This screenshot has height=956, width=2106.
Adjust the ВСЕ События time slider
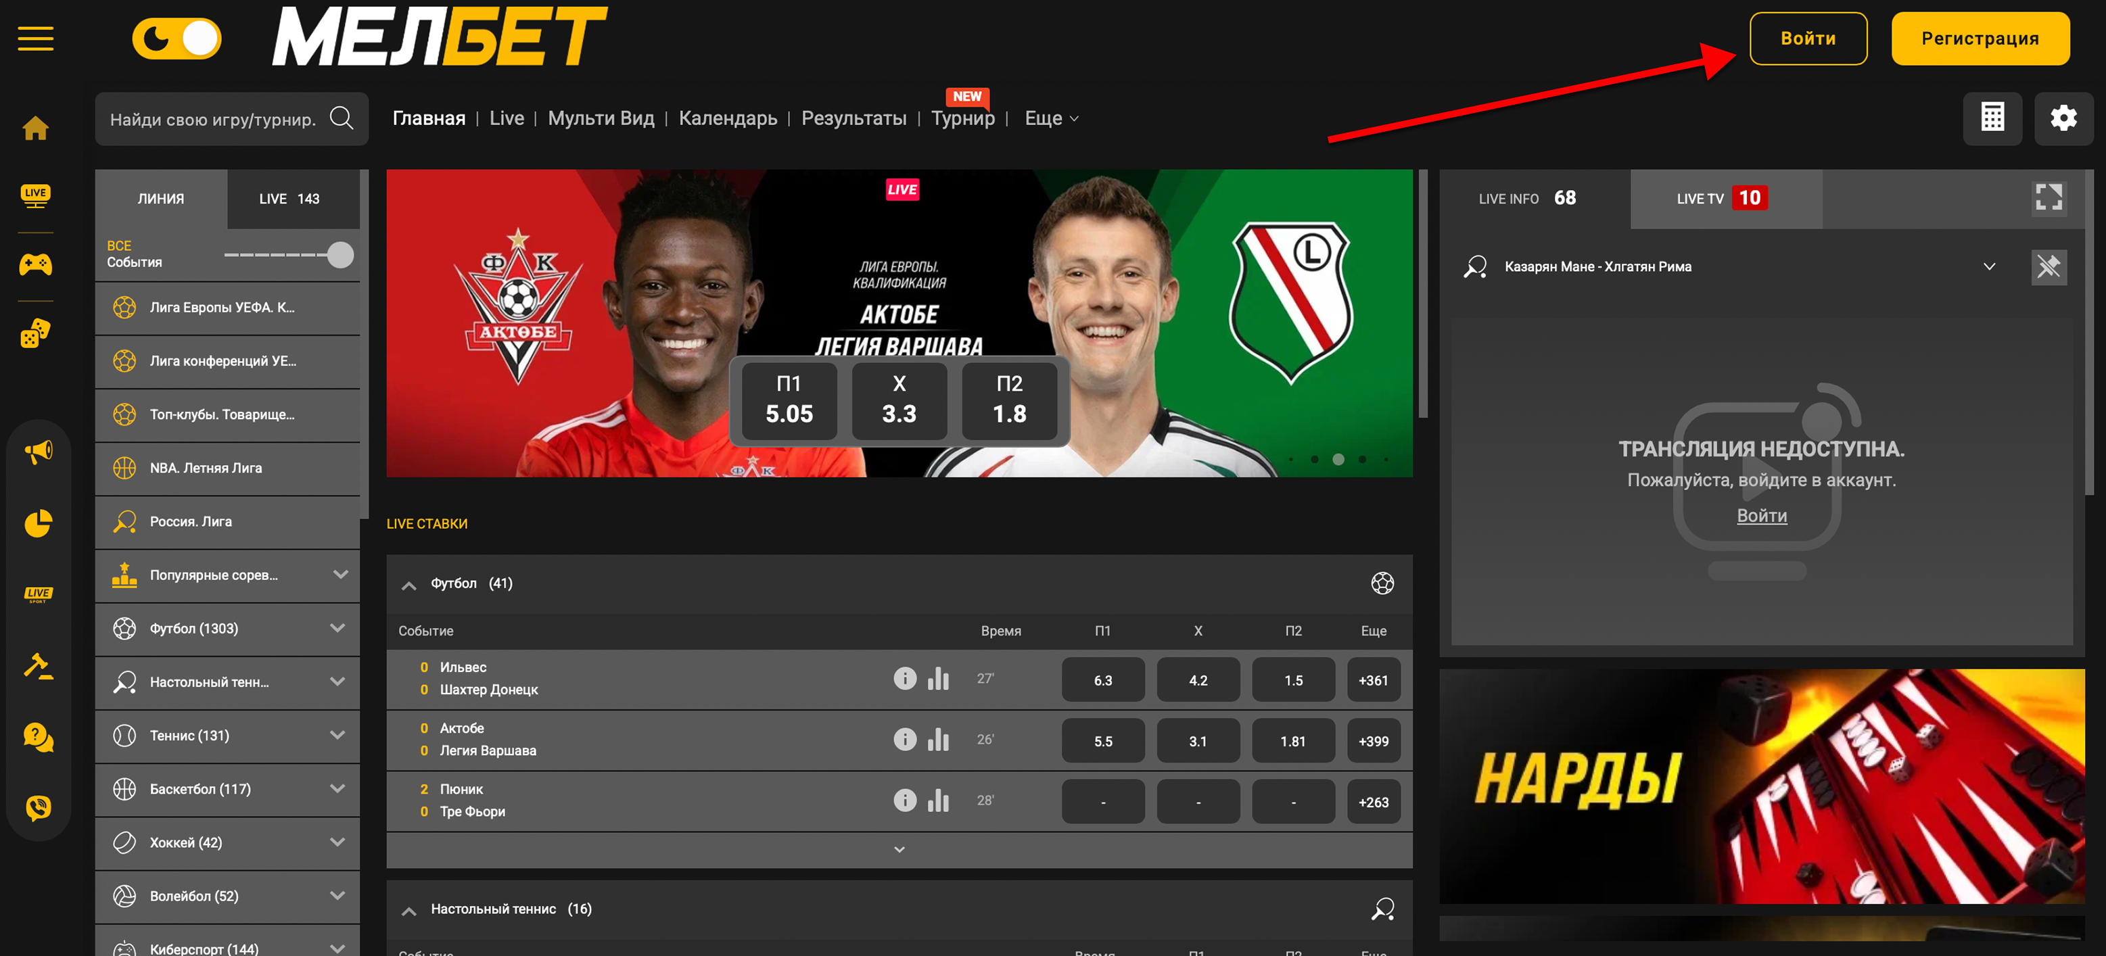340,255
